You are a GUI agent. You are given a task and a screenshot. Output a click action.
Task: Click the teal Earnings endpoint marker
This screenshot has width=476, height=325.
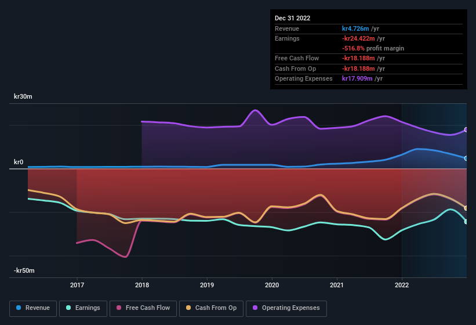tap(466, 222)
